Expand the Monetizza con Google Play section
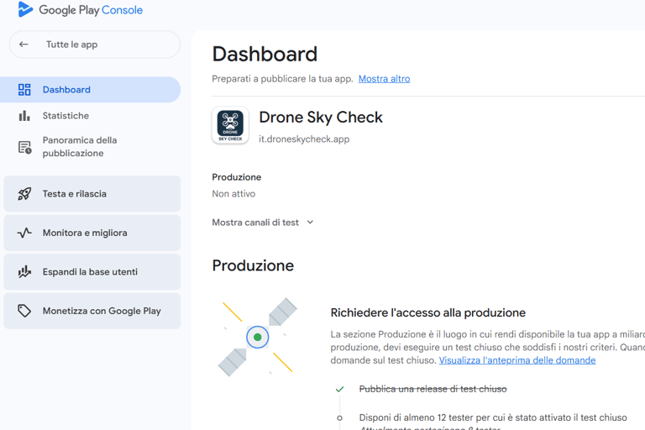 click(92, 311)
